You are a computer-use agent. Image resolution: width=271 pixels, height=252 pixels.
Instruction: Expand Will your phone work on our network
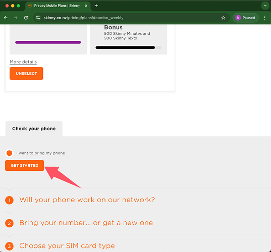87,200
